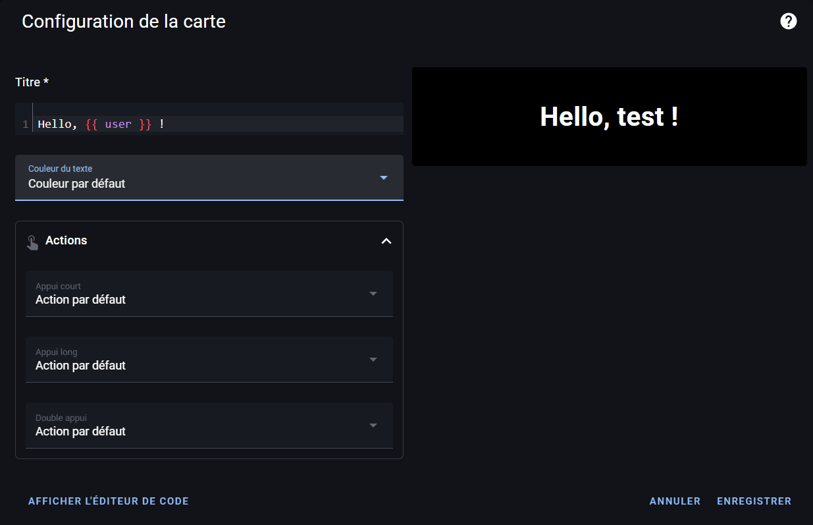Image resolution: width=813 pixels, height=525 pixels.
Task: Click the Hello, test card preview
Action: pyautogui.click(x=609, y=116)
